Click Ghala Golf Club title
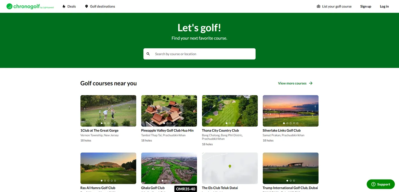399x192 pixels. [x=153, y=188]
